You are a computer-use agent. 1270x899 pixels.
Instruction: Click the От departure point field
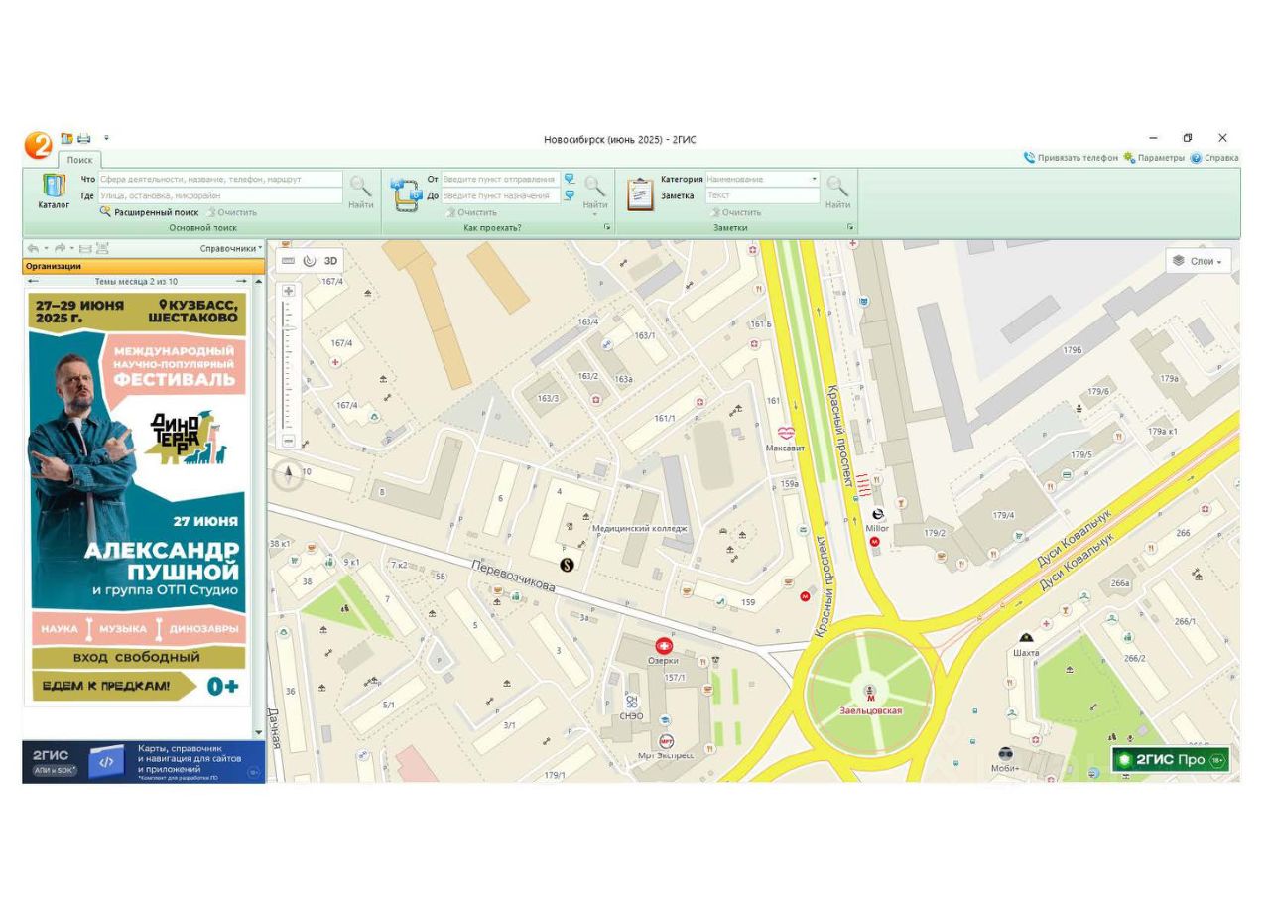(500, 180)
